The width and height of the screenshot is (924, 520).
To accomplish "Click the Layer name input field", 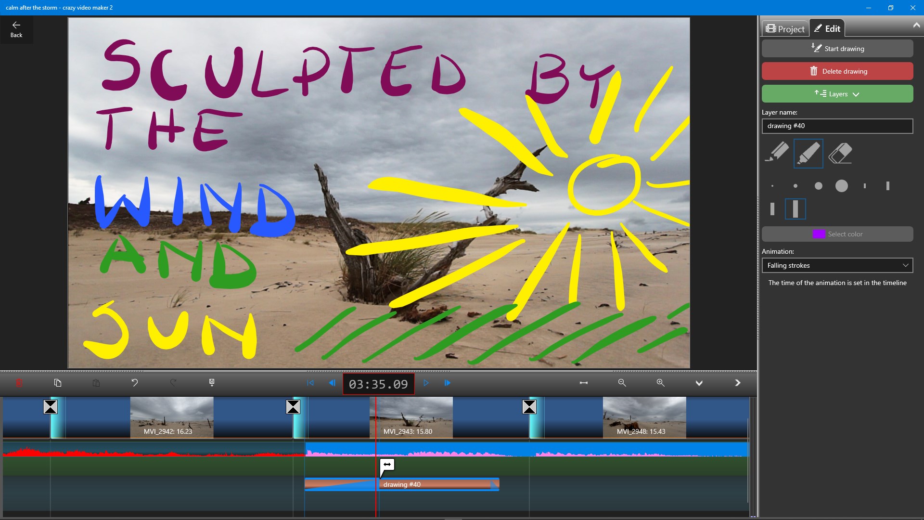I will click(837, 126).
